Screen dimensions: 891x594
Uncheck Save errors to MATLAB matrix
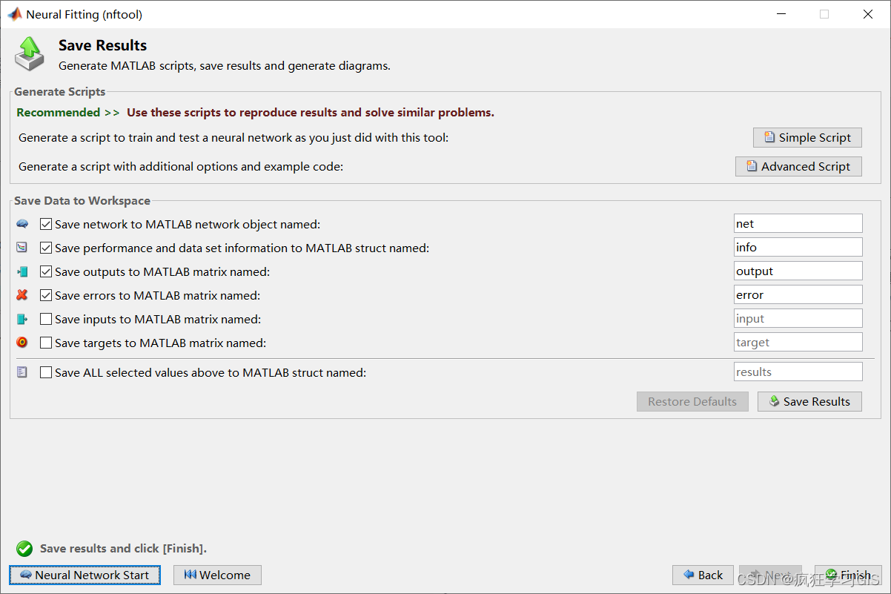pyautogui.click(x=46, y=295)
